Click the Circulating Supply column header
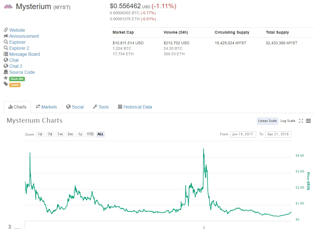Viewport: 314px width, 229px height. click(x=232, y=32)
